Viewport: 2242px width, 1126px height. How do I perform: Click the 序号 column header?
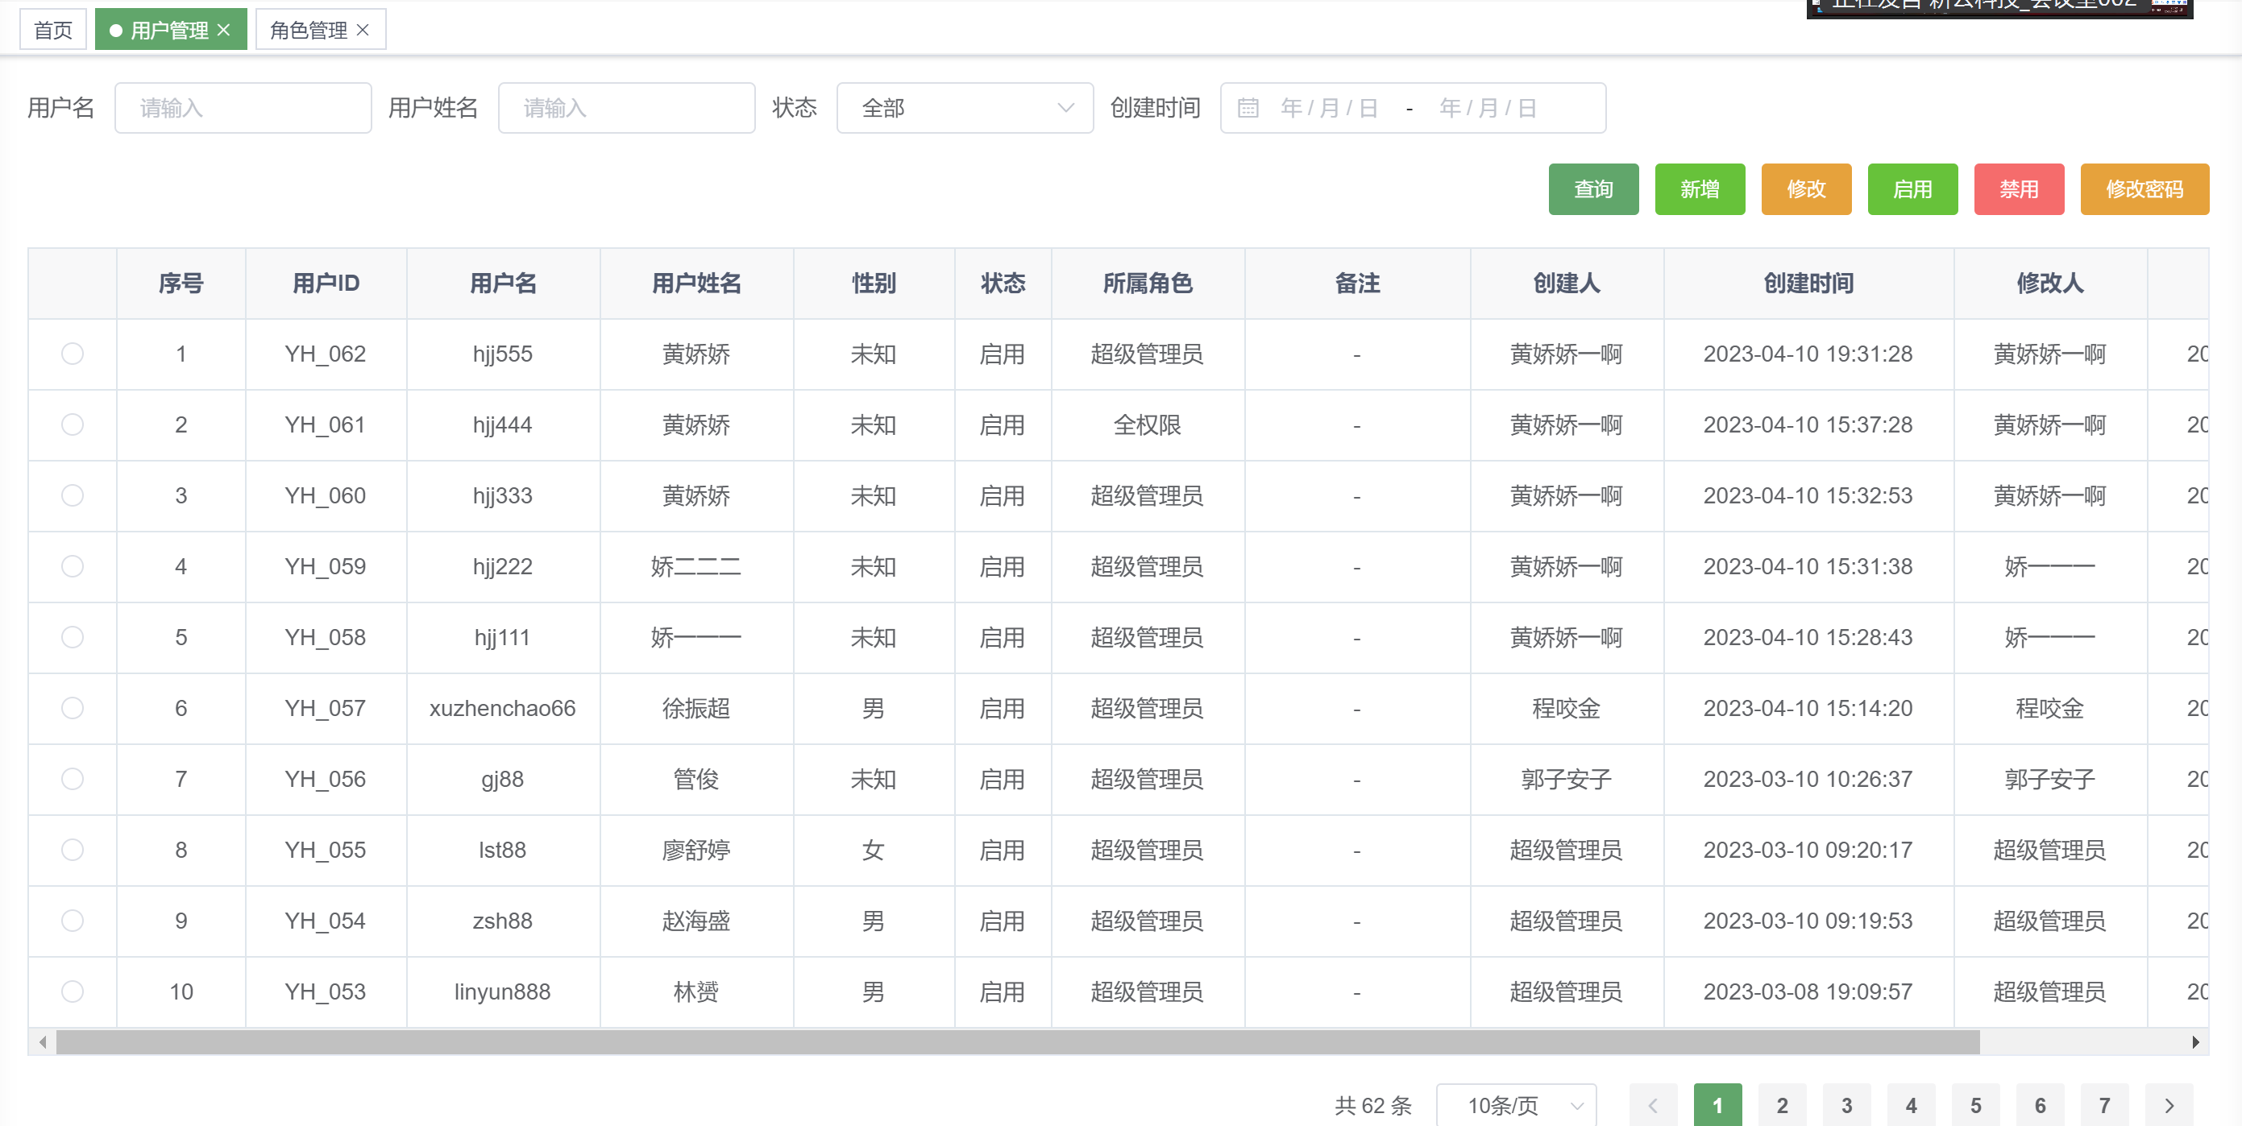point(181,283)
